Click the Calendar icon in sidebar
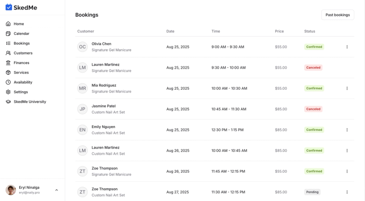The width and height of the screenshot is (365, 201). [x=8, y=34]
